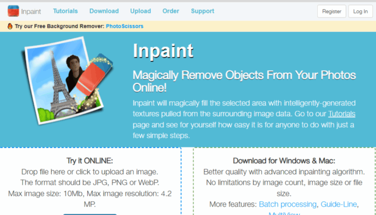376x215 pixels.
Task: Open the Tutorials navigation item
Action: (65, 11)
